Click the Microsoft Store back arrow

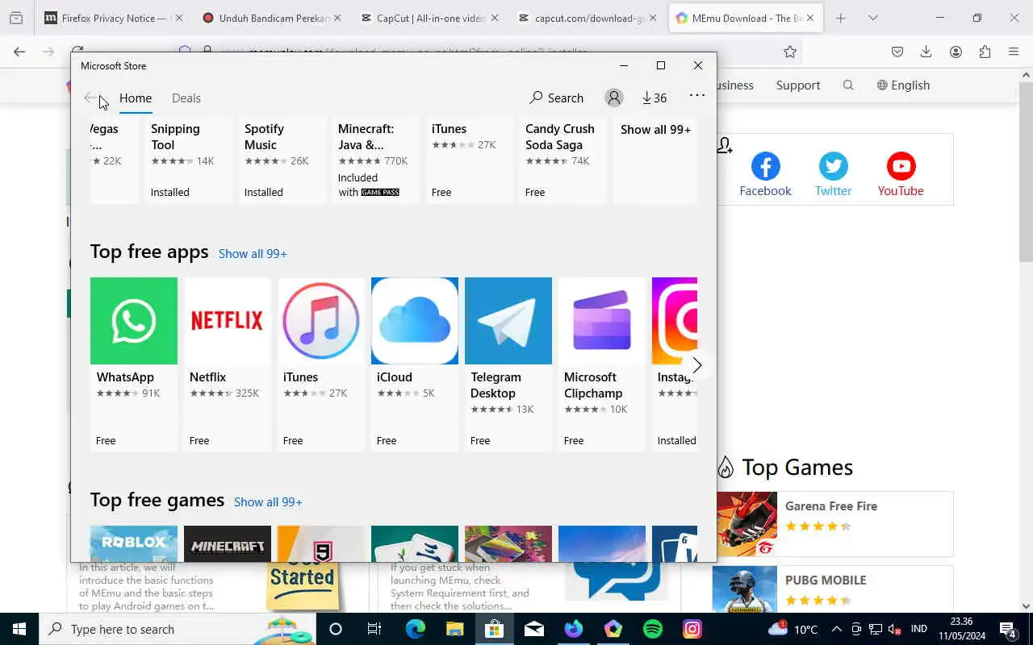[90, 98]
